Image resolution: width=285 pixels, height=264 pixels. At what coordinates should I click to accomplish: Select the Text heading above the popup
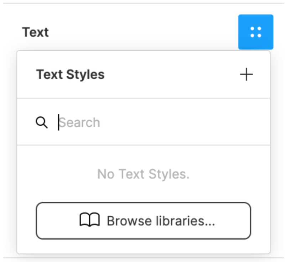click(35, 32)
